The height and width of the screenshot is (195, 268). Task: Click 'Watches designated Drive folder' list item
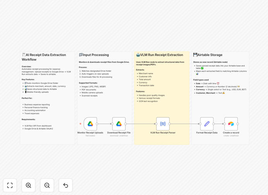click(96, 71)
